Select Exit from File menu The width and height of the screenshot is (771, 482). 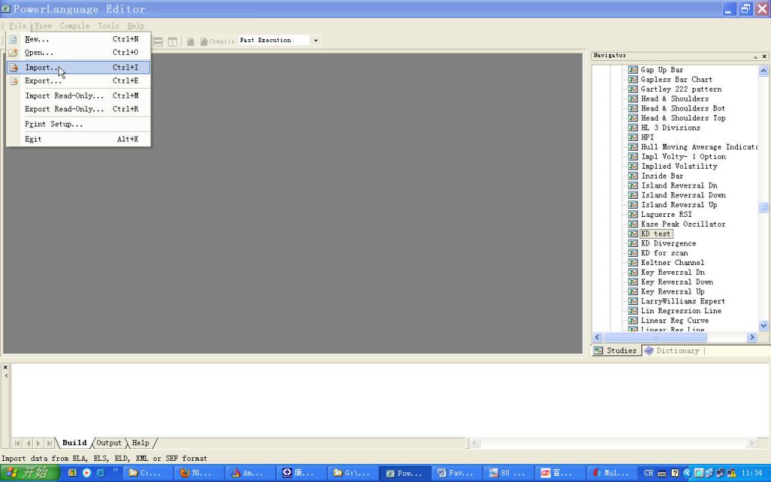pyautogui.click(x=78, y=139)
